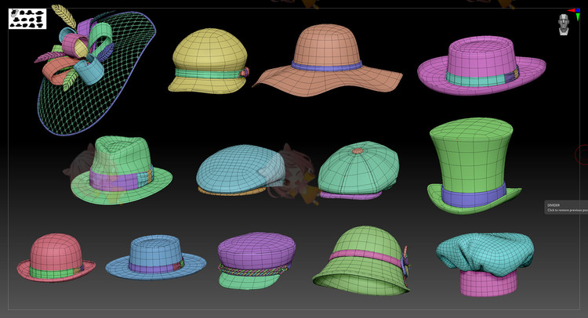This screenshot has width=588, height=318.
Task: Select the purple captain cap with braided rope
Action: 256,251
